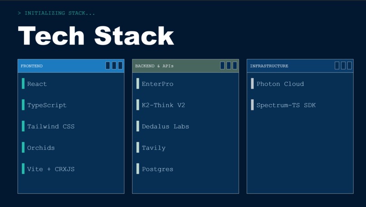Click the light marker beside Tavily

click(138, 147)
